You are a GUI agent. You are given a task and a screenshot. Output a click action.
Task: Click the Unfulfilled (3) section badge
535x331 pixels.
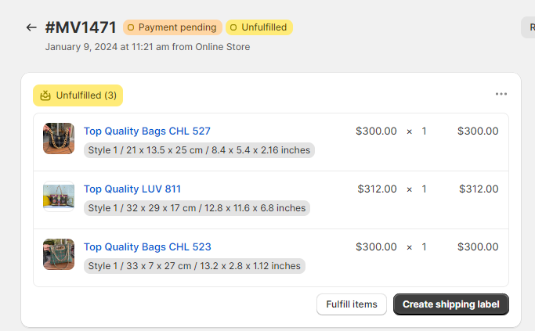[x=78, y=95]
